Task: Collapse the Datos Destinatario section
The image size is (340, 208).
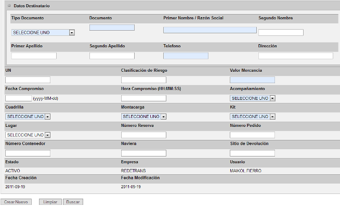Action: point(9,5)
